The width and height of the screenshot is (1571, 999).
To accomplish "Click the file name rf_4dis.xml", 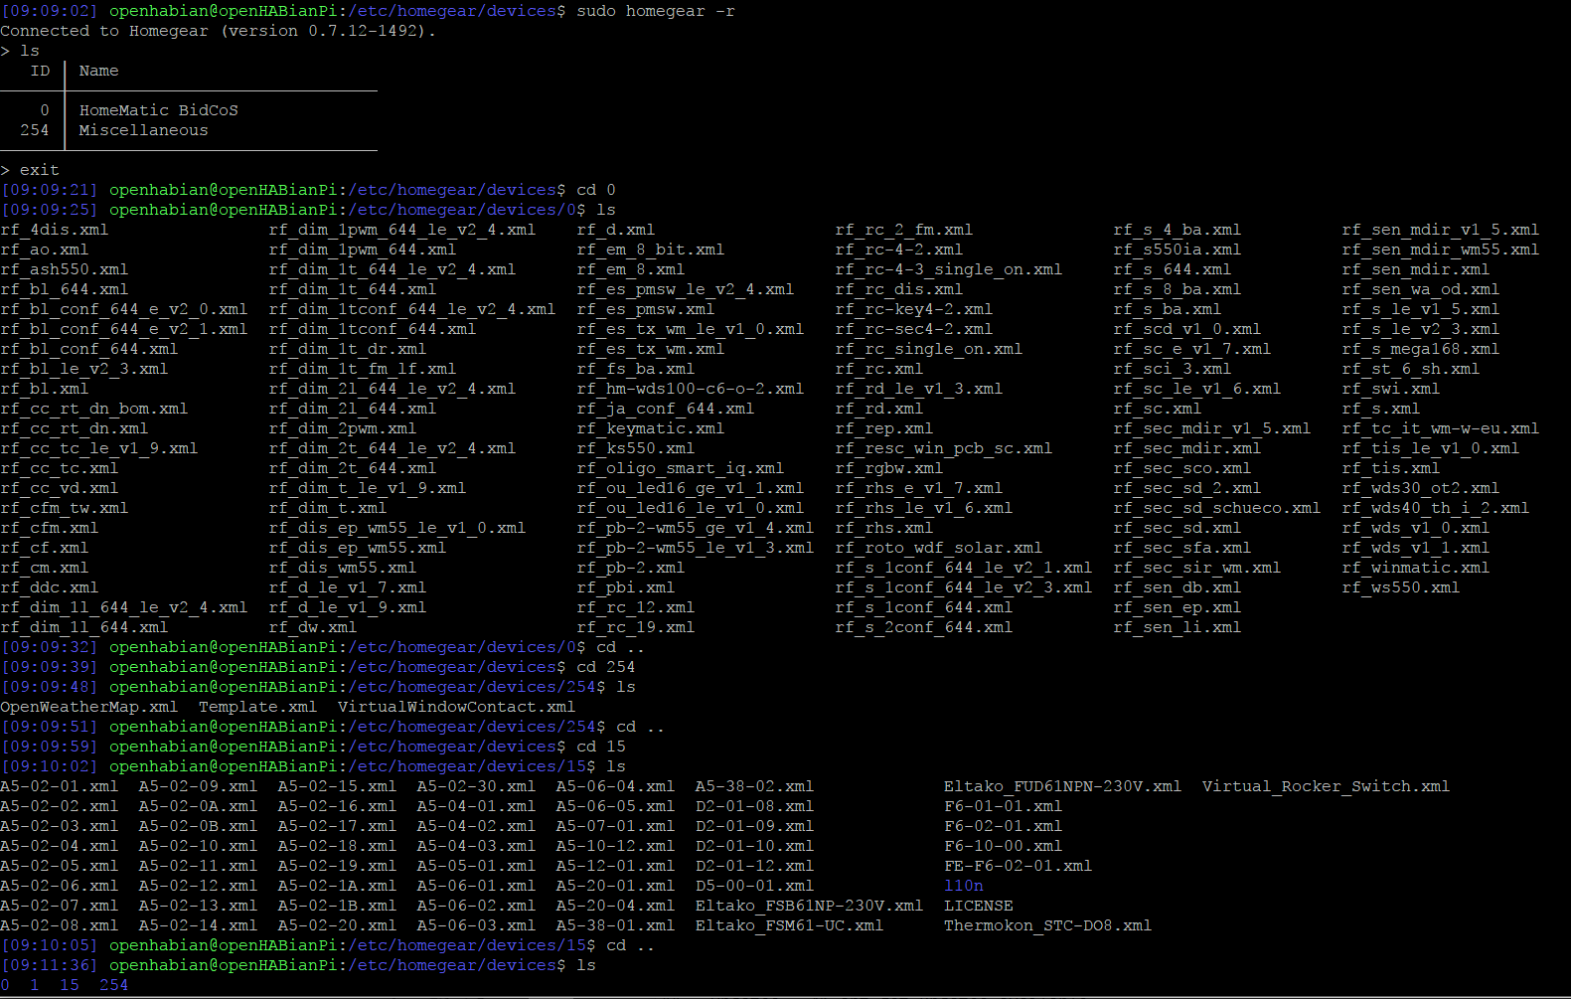I will [x=55, y=230].
